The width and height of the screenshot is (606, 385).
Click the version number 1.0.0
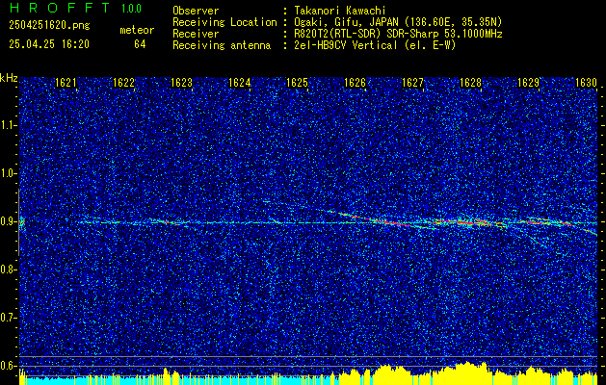click(131, 9)
